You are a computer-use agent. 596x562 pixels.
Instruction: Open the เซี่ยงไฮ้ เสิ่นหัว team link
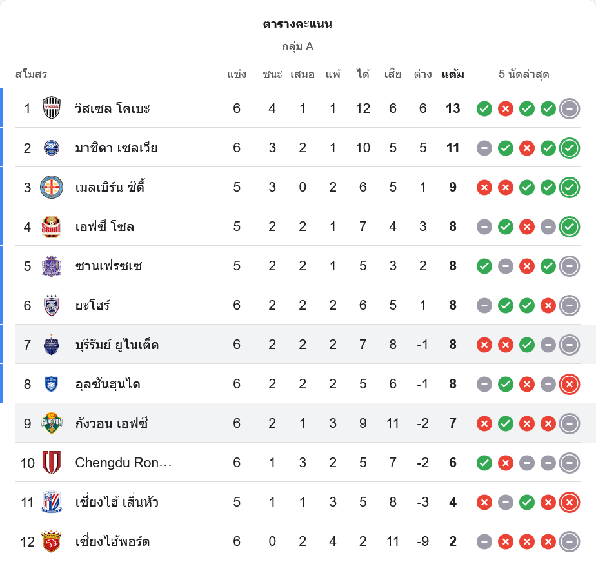pos(117,502)
